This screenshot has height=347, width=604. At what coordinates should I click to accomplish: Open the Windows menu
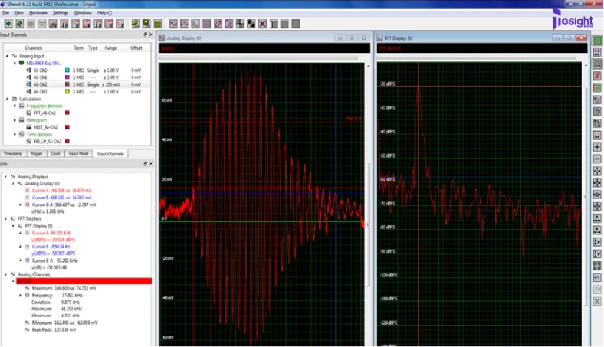[83, 13]
